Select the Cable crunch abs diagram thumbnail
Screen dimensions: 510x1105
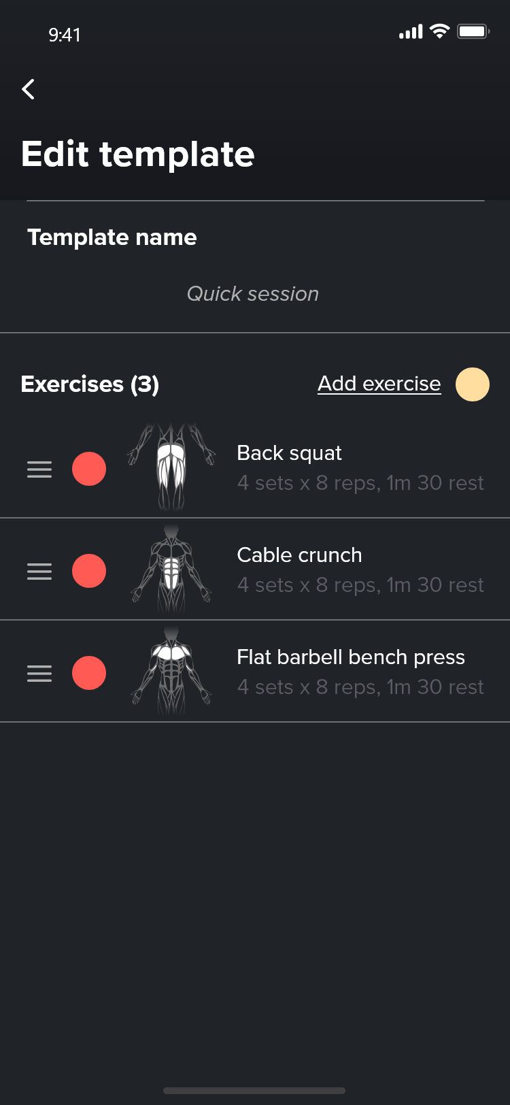[x=171, y=570]
